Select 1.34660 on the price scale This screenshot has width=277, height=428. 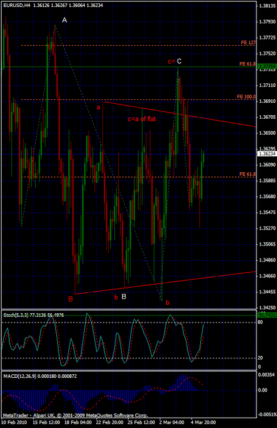pyautogui.click(x=268, y=276)
